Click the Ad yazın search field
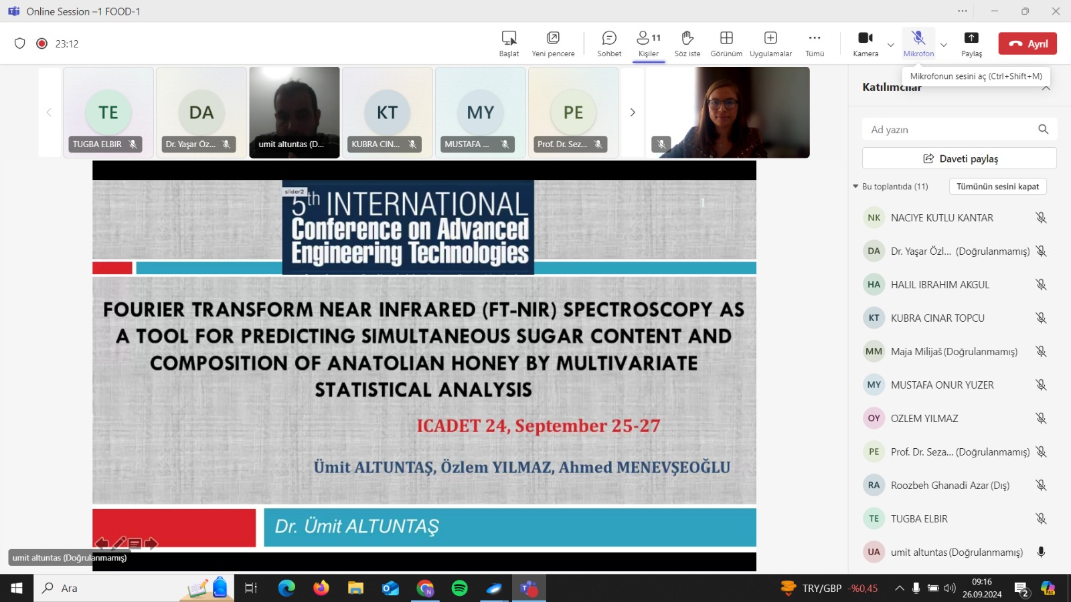1071x602 pixels. [x=951, y=130]
